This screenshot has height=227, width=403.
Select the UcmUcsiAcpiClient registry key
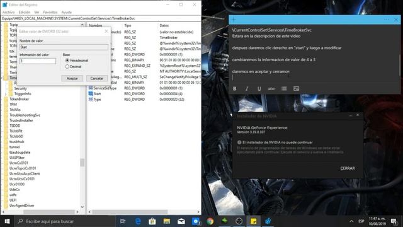(x=25, y=173)
